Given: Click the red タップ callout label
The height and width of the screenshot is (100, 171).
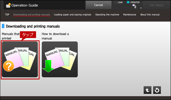Looking at the screenshot, I should pos(28,34).
